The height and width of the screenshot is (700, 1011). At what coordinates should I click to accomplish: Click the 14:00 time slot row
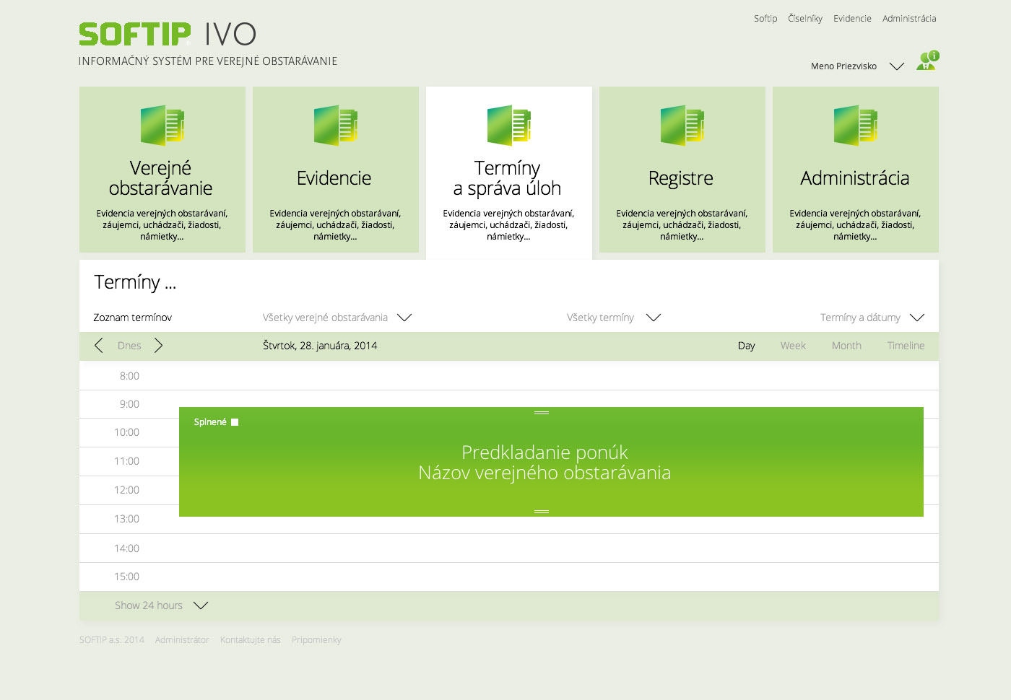click(509, 548)
